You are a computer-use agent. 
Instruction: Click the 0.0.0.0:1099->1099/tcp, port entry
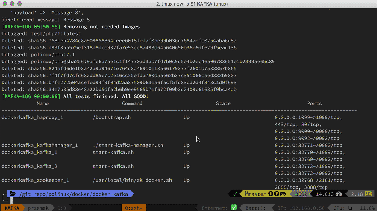[x=309, y=117]
